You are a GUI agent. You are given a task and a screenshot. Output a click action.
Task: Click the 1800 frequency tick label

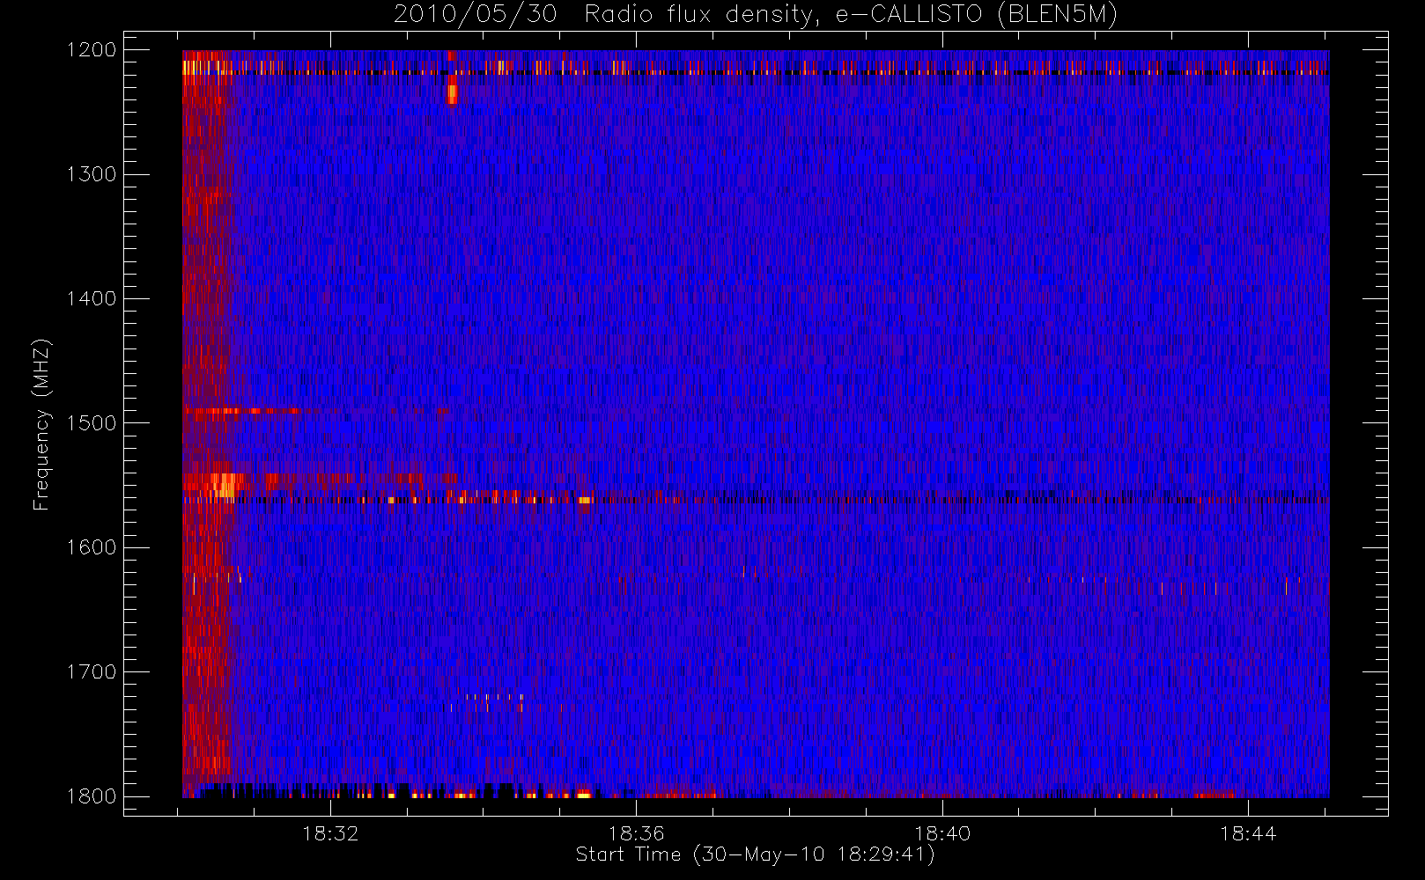pos(92,796)
